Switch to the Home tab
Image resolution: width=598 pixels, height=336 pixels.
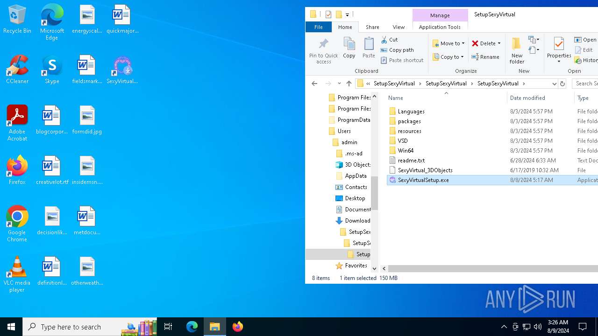345,27
